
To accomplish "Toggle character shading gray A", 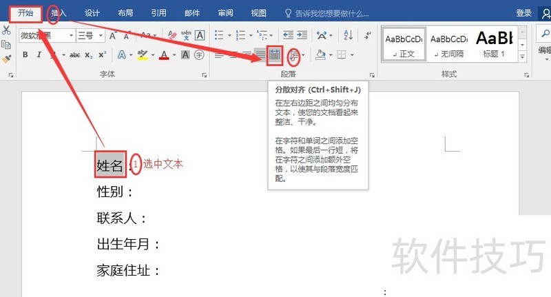I will 185,55.
